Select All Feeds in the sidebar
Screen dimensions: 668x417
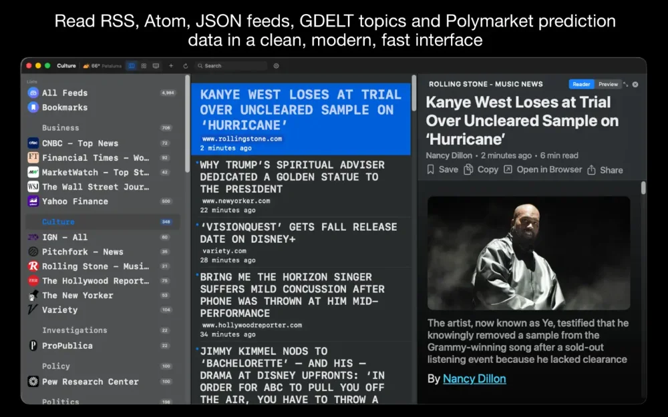(102, 93)
